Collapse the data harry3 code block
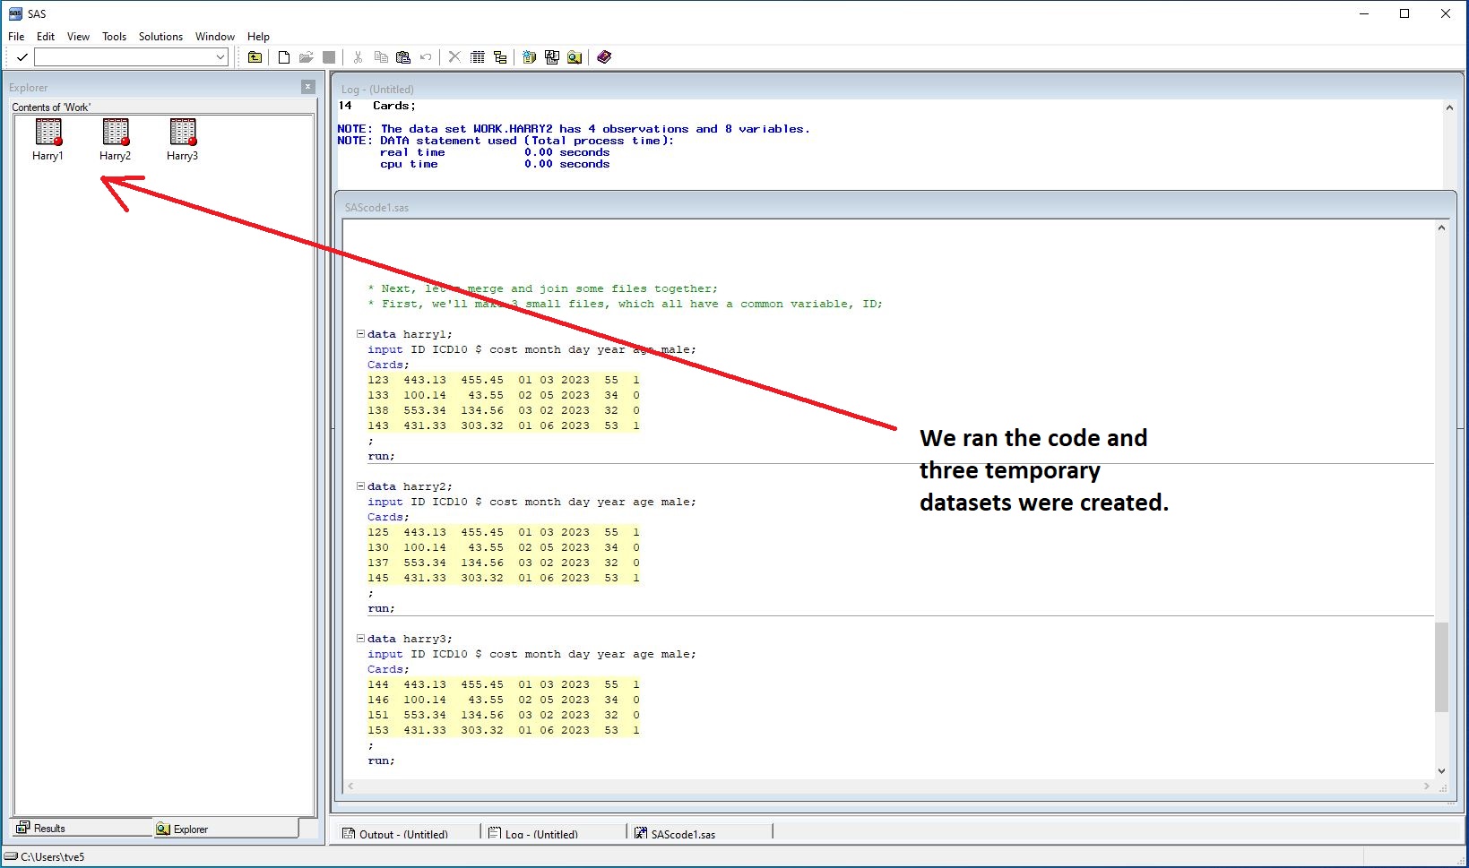 (x=360, y=639)
